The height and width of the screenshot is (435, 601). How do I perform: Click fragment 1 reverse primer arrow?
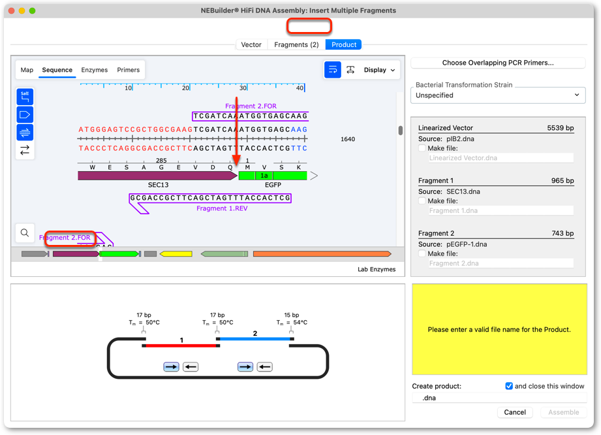click(x=191, y=366)
